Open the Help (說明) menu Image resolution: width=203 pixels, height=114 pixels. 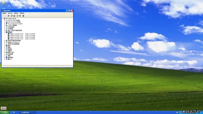22,13
